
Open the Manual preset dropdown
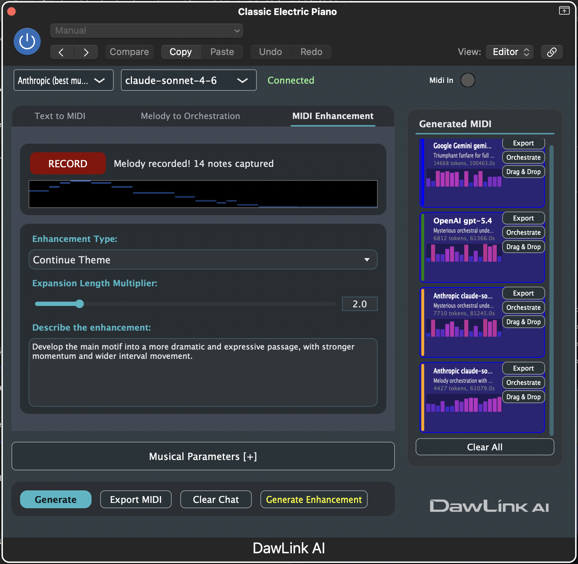pos(147,31)
